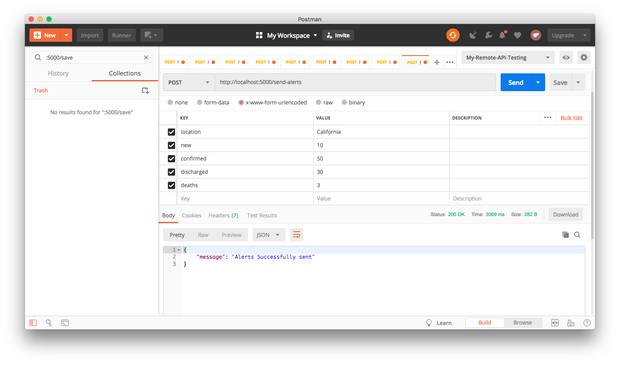Change JSON response format dropdown

269,235
